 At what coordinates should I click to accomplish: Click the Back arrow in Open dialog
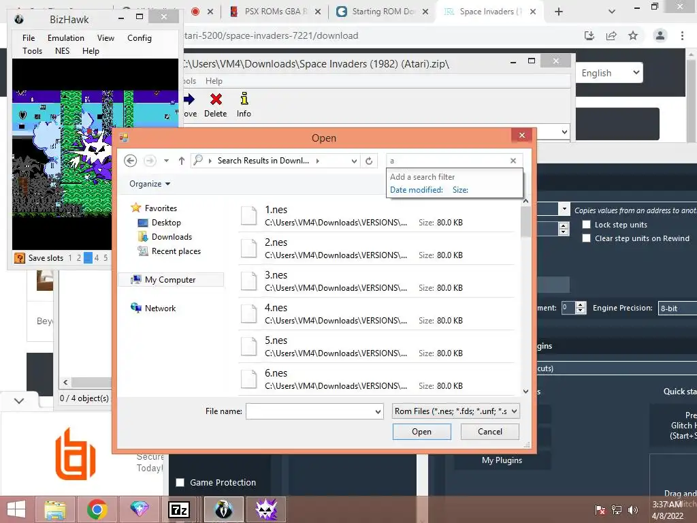pyautogui.click(x=130, y=161)
